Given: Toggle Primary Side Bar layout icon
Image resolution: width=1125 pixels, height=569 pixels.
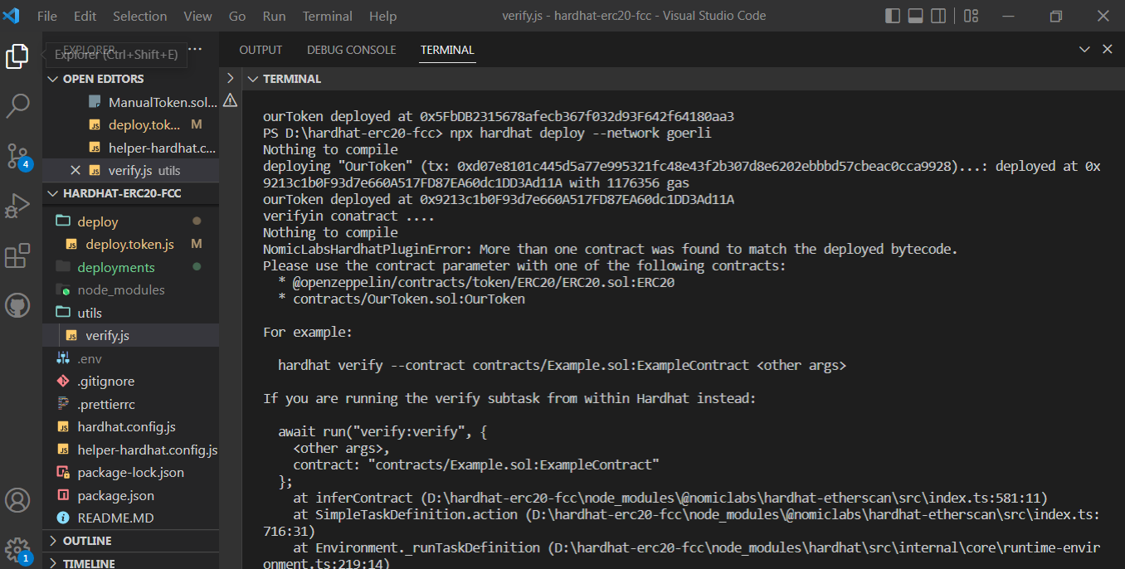Looking at the screenshot, I should tap(893, 16).
